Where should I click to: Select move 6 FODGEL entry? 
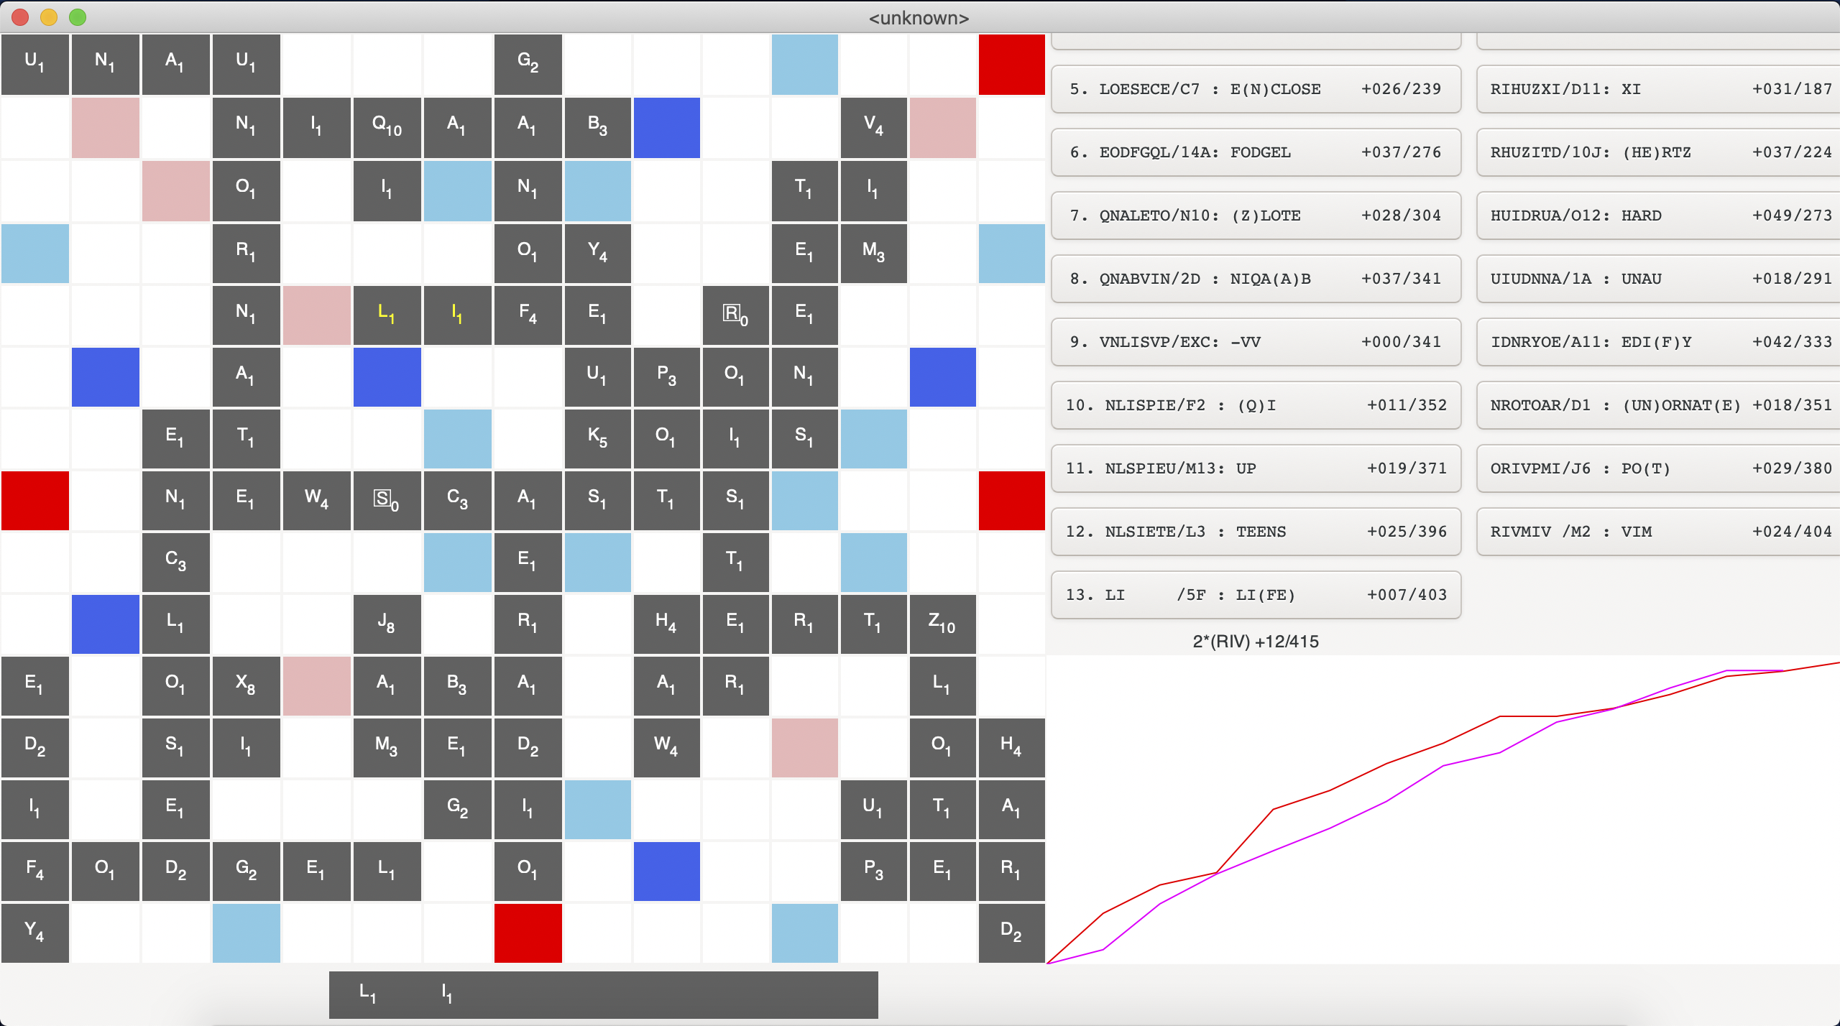pyautogui.click(x=1255, y=152)
